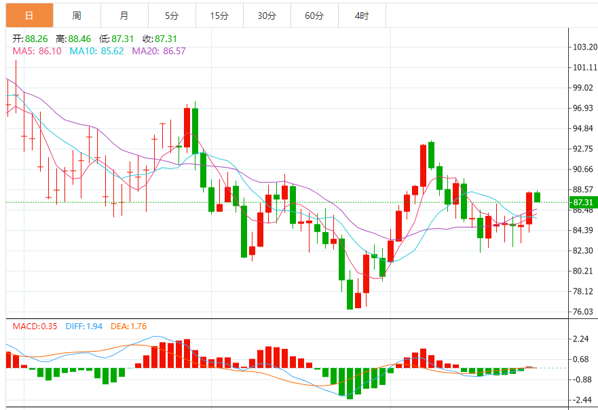Click the -0.88 MACD axis label
This screenshot has height=410, width=598.
581,380
